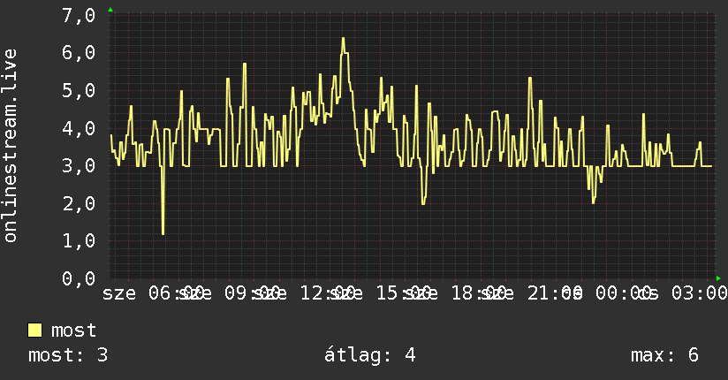The height and width of the screenshot is (380, 728).
Task: Click the yellow 'most' legend swatch
Action: click(34, 331)
